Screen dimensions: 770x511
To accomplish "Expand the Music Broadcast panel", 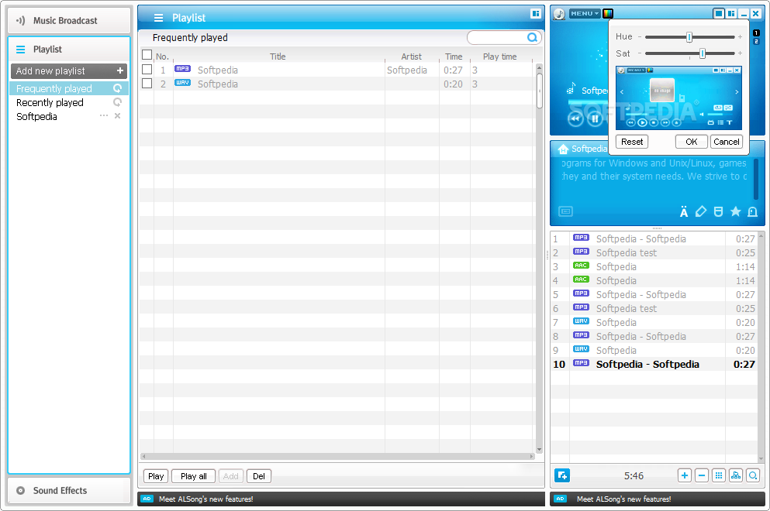I will tap(69, 21).
